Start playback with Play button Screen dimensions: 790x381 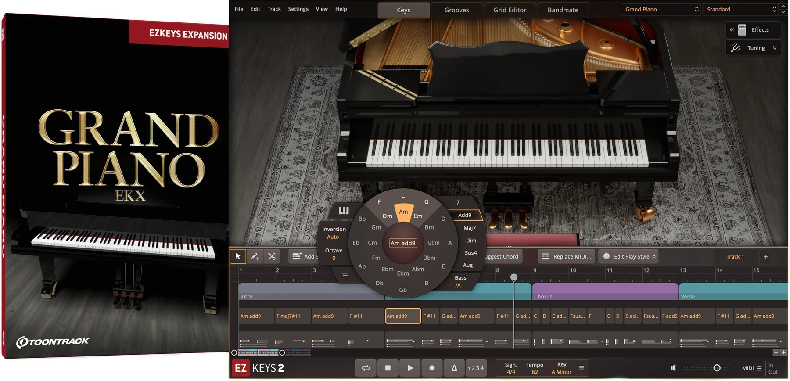pos(410,368)
